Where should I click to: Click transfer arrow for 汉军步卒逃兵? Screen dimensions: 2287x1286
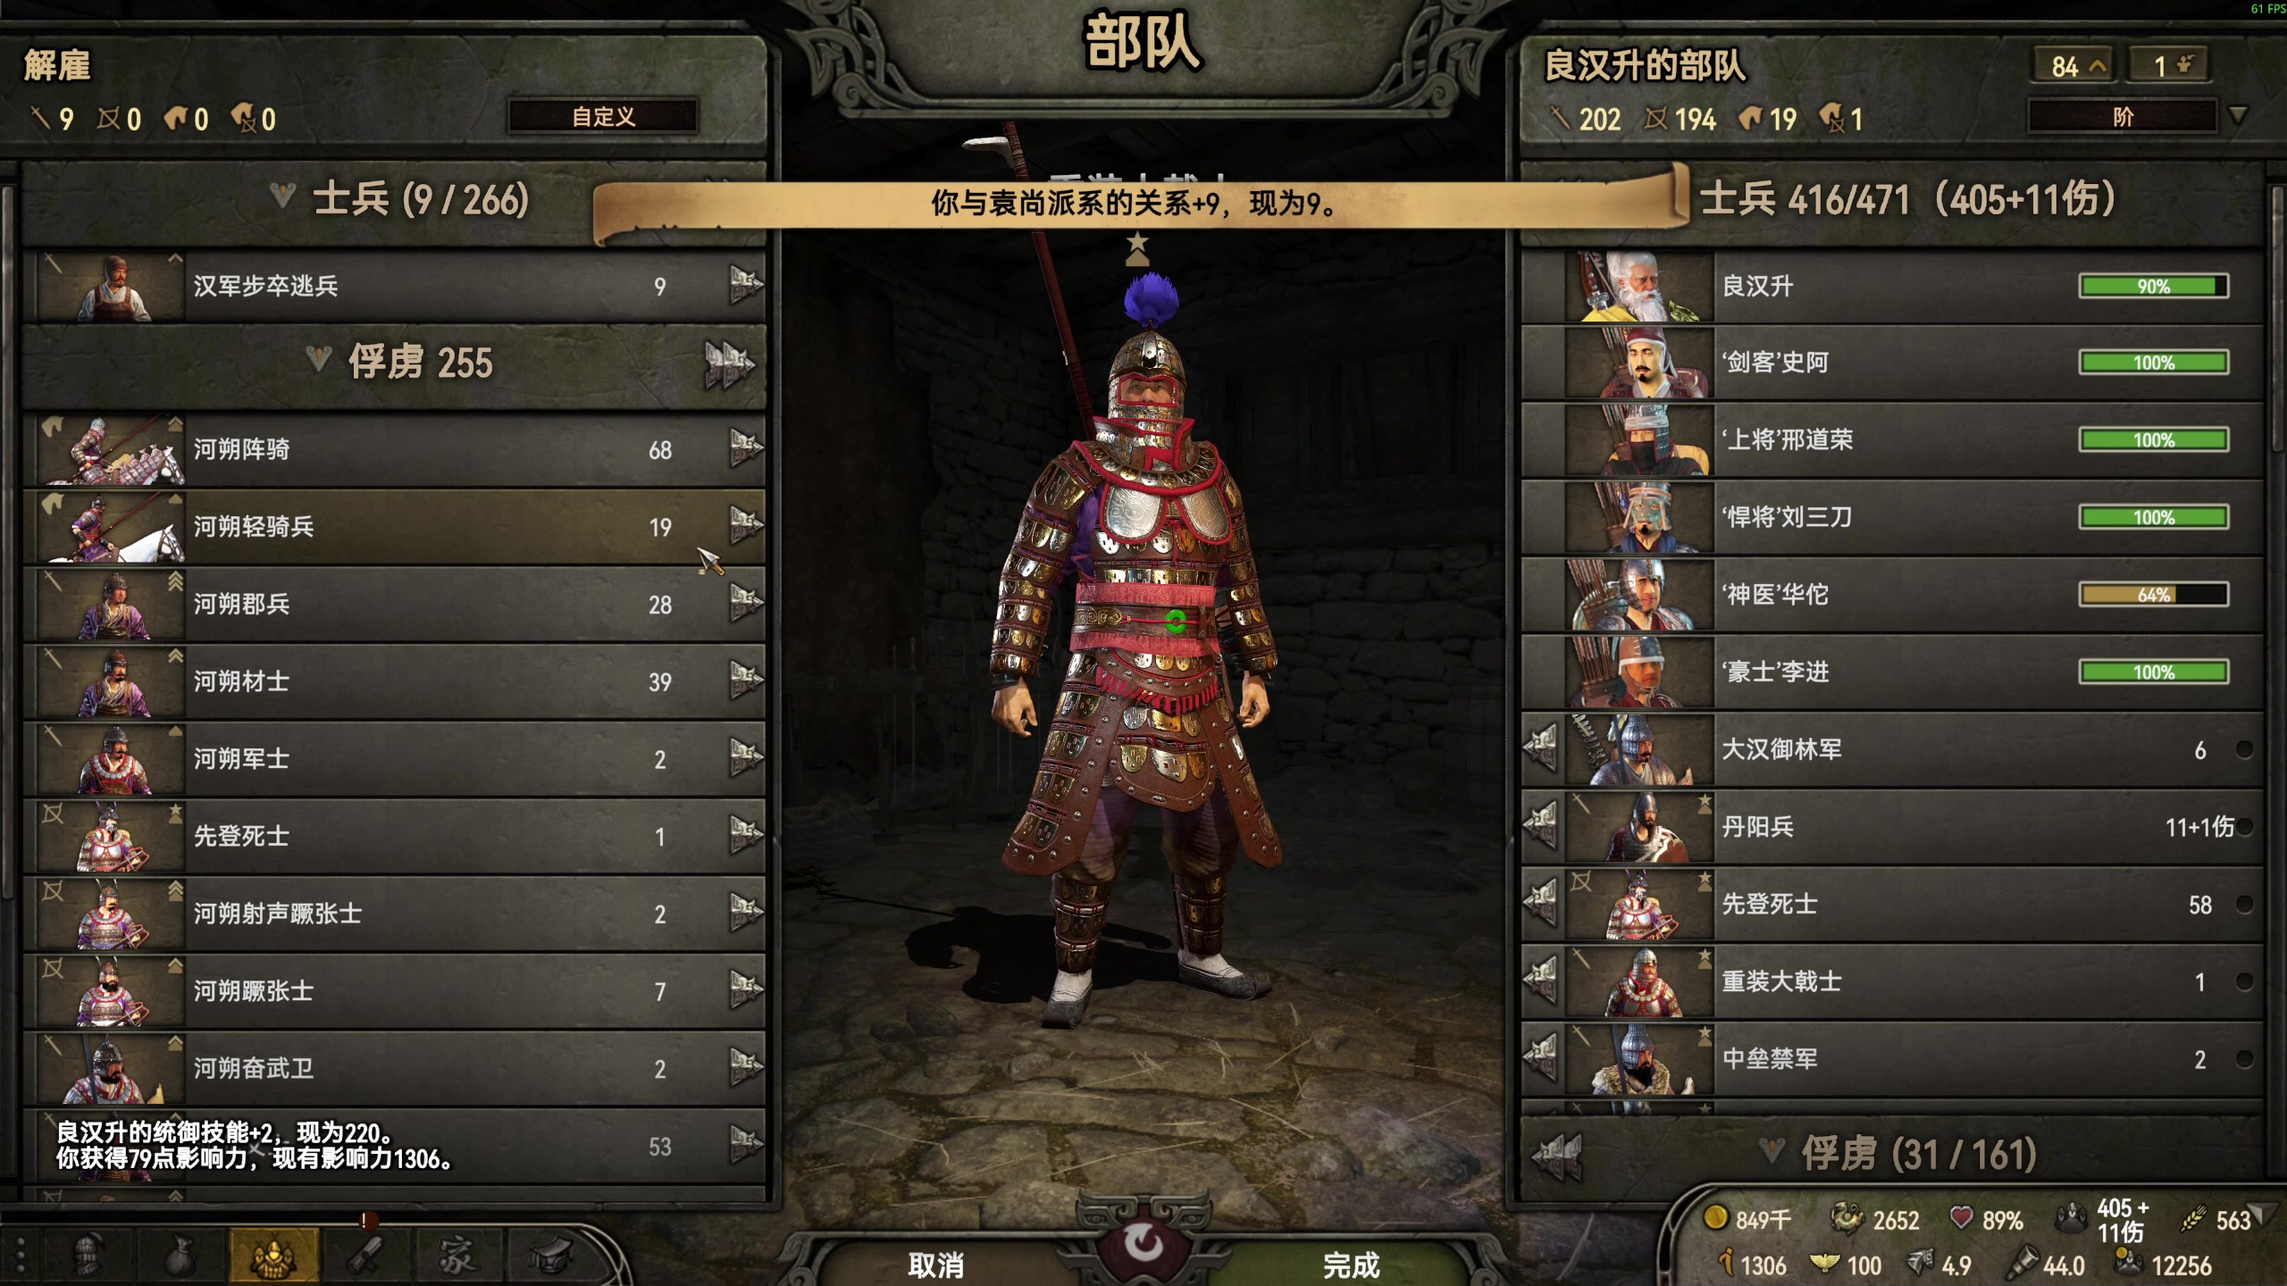click(745, 284)
